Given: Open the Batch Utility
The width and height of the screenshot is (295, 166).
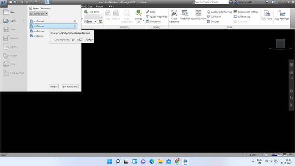Looking at the screenshot, I should (x=242, y=17).
